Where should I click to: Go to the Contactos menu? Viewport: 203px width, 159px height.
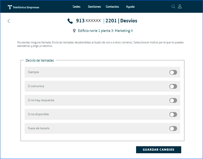[x=112, y=7]
